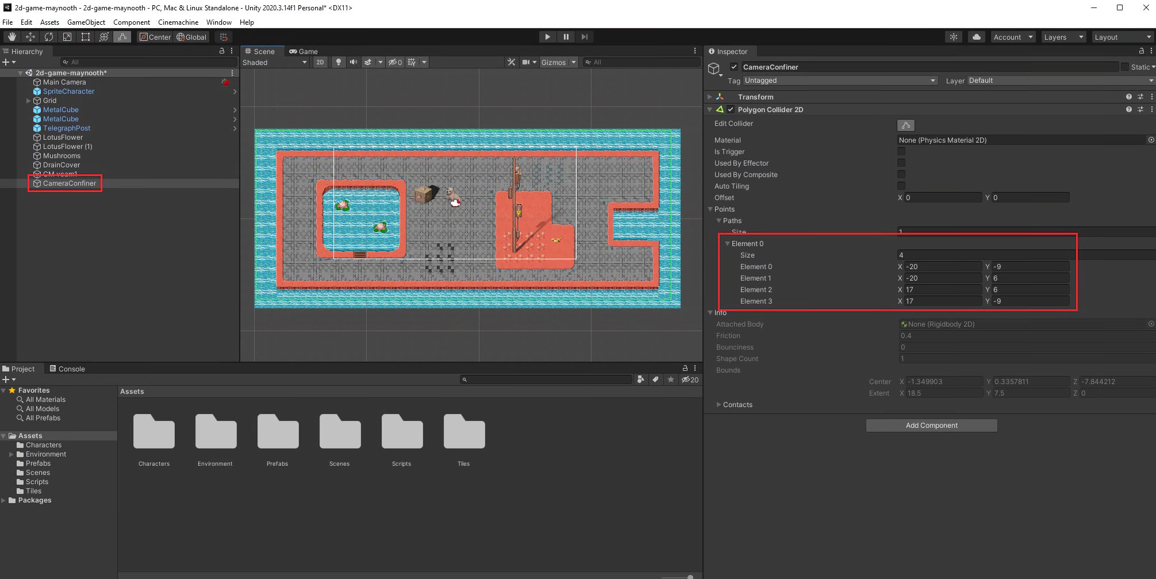Toggle 2D scene view mode
The width and height of the screenshot is (1156, 579).
pyautogui.click(x=320, y=62)
